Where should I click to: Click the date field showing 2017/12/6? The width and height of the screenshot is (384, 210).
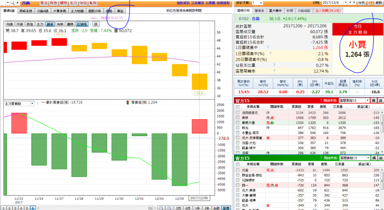[x=333, y=3]
